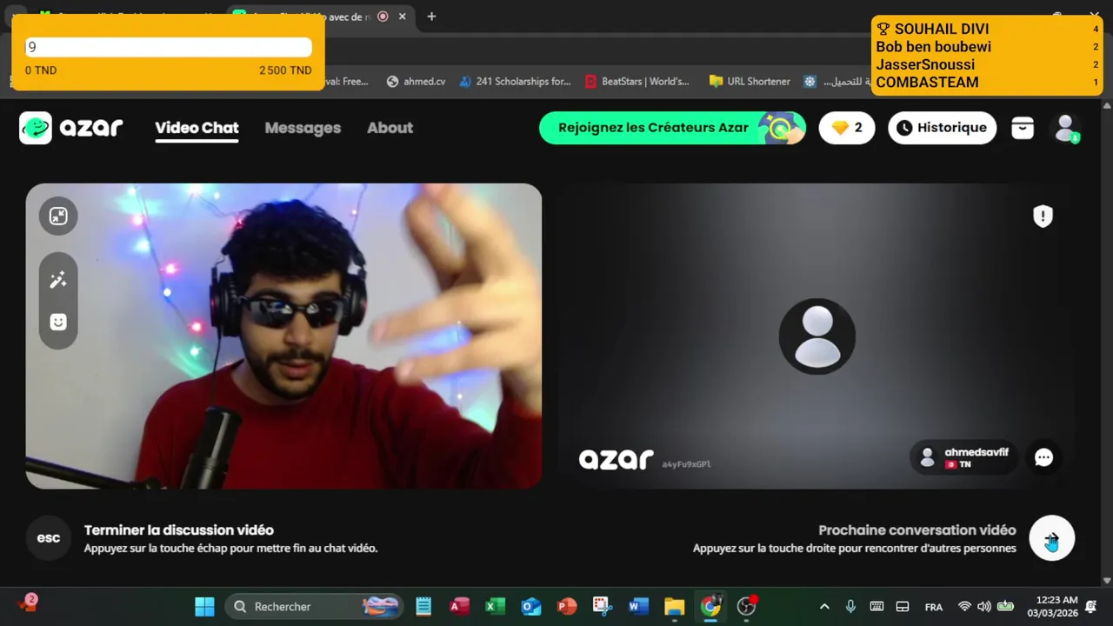Screen dimensions: 1113x626
Task: Click the esc end-chat button
Action: (49, 538)
